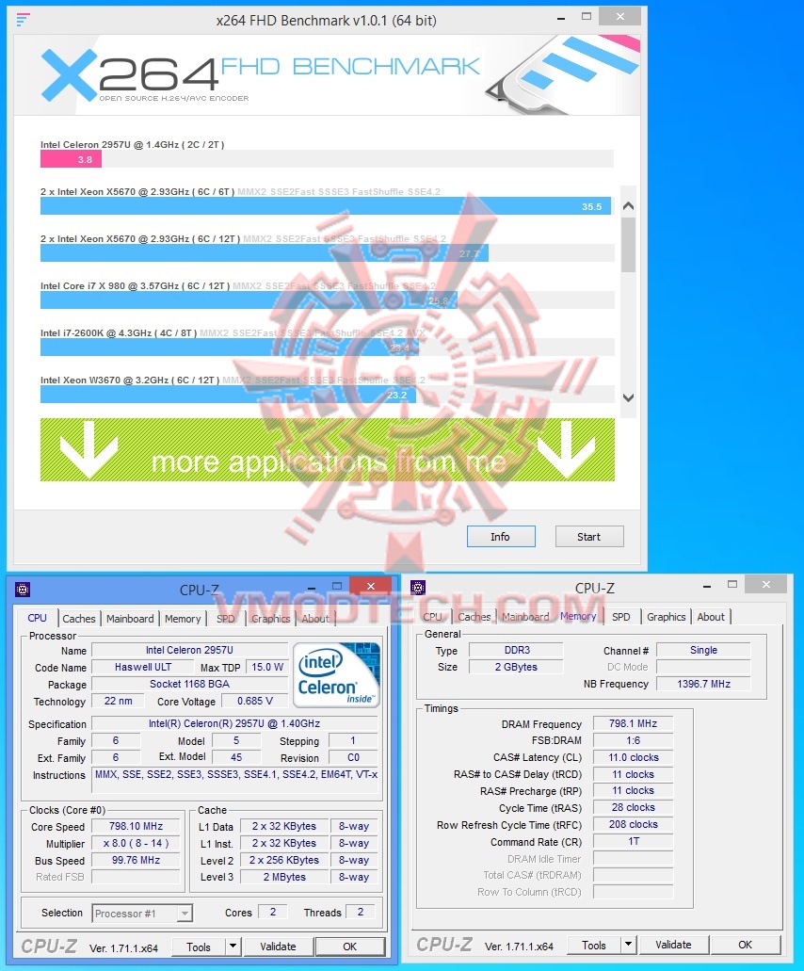Click Tools button in right CPU-Z
The image size is (804, 971).
pyautogui.click(x=593, y=945)
